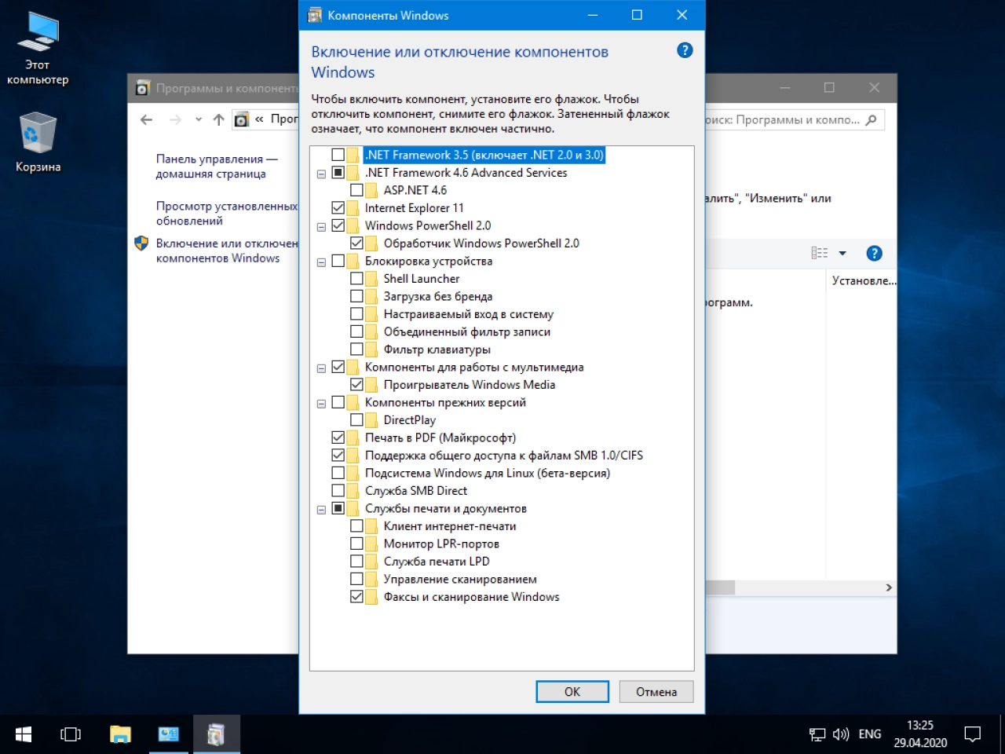Enable the ASP.NET 4.6 checkbox
This screenshot has width=1005, height=754.
356,190
